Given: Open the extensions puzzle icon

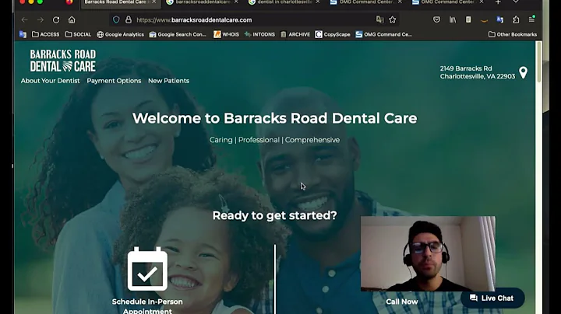Looking at the screenshot, I should pos(516,20).
